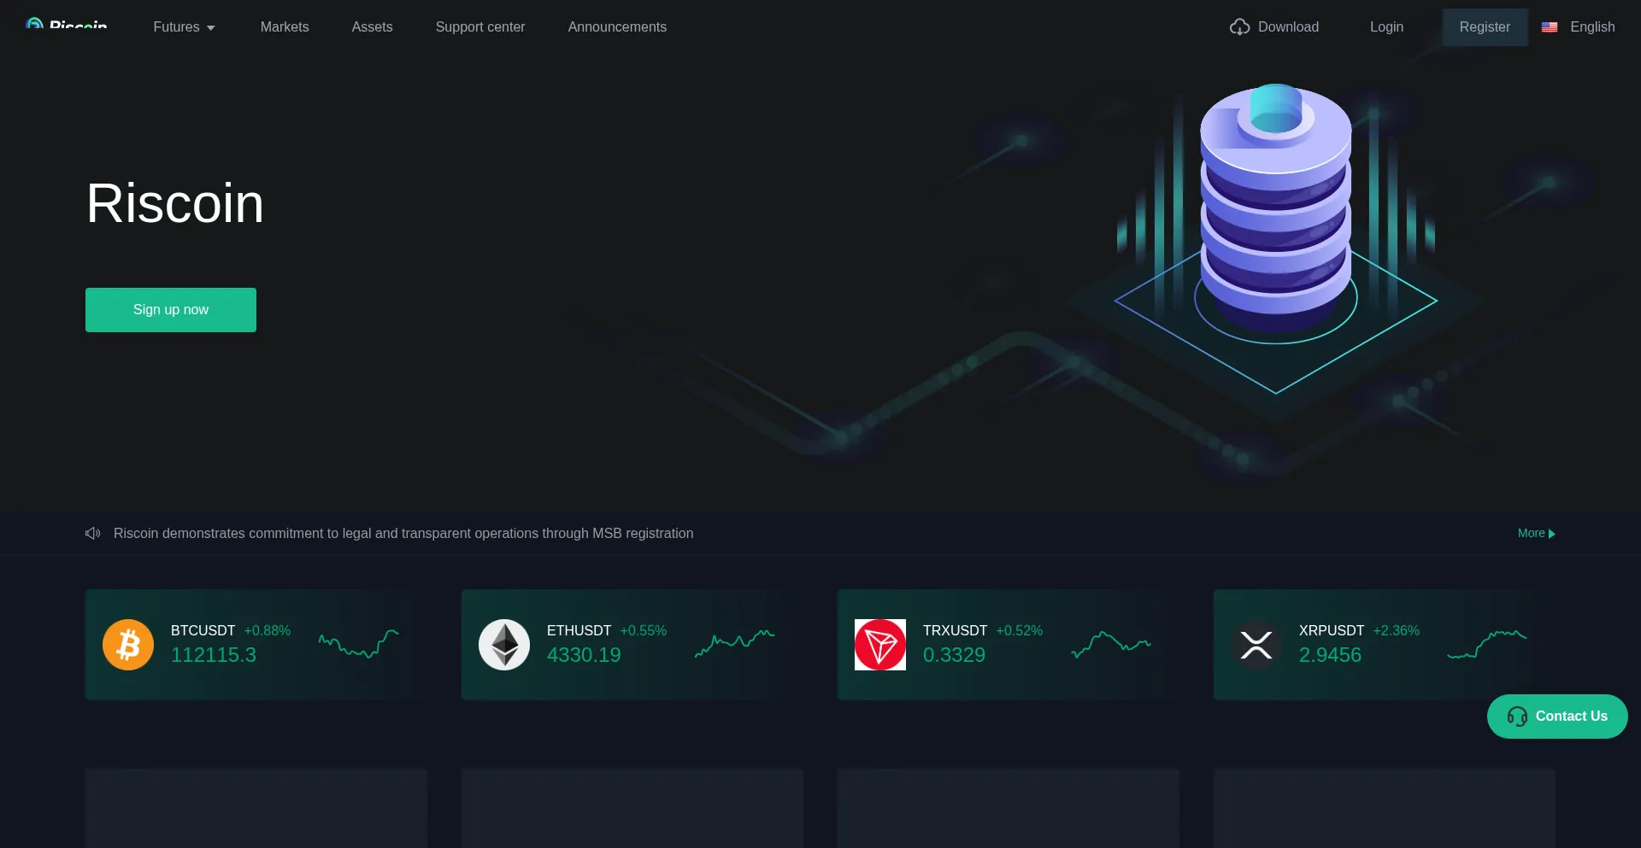Click the Contact Us button
The image size is (1641, 848).
1557,716
